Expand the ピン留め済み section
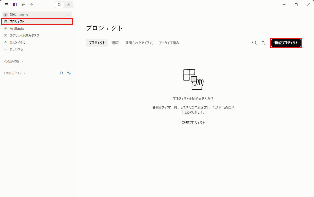 point(13,62)
